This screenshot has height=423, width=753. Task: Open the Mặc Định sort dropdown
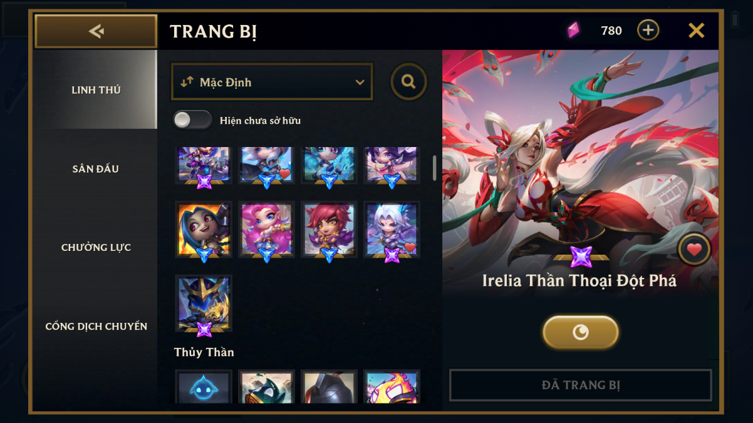pos(272,82)
